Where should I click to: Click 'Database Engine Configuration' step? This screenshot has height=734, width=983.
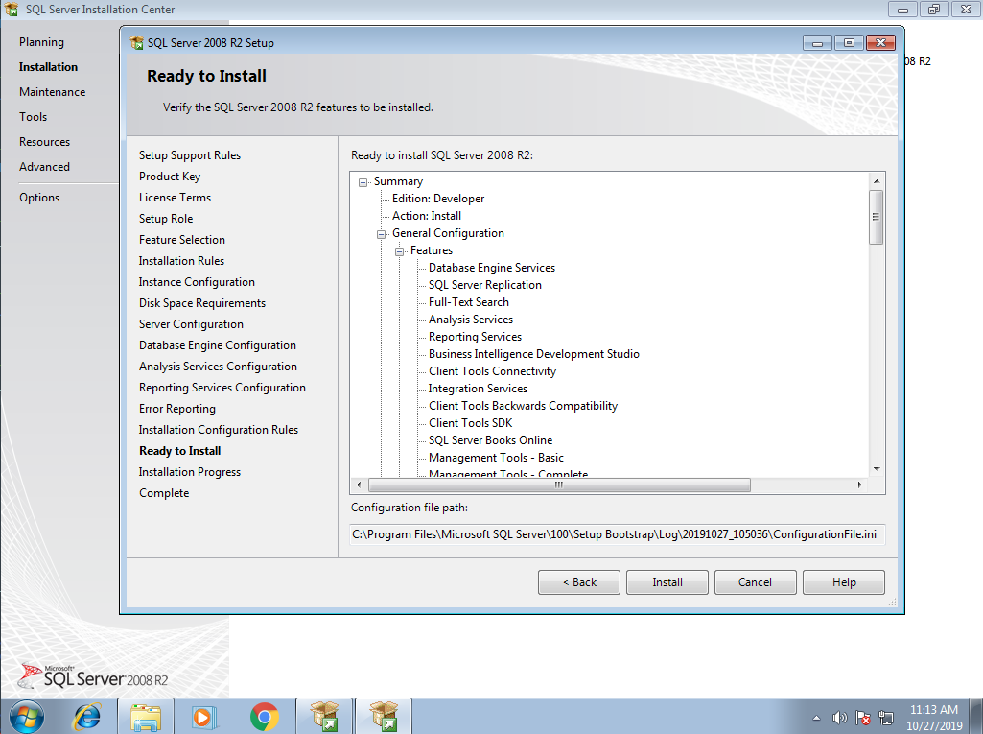click(218, 345)
